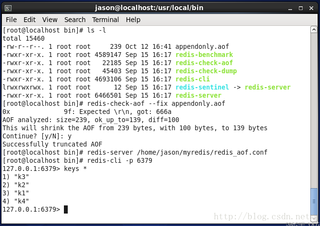Click file size 4589147 in listing
320x226 pixels.
[108, 55]
